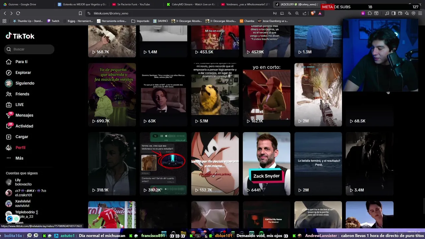Click the tiktok.com/@celery_xeno address bar

[179, 13]
